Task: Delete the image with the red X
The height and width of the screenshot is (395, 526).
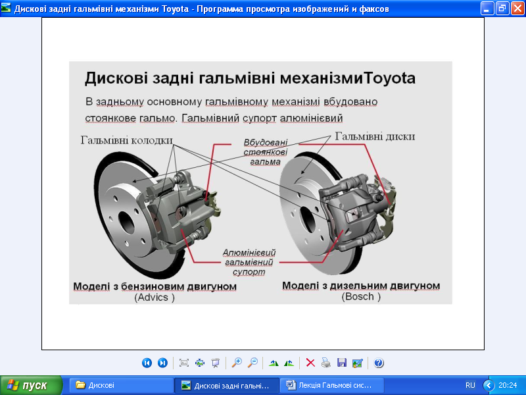Action: 310,363
